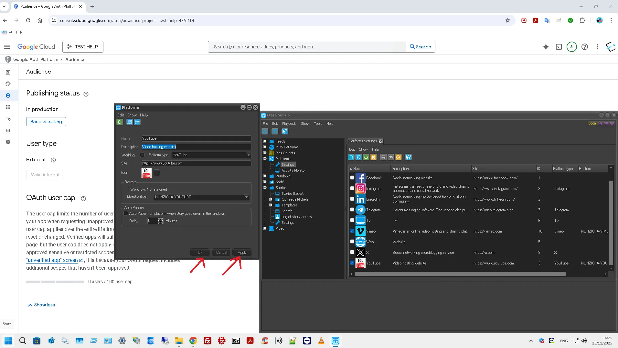Click the blue HELP speech-bubble icon in Platforms dialog
618x348 pixels.
(137, 122)
